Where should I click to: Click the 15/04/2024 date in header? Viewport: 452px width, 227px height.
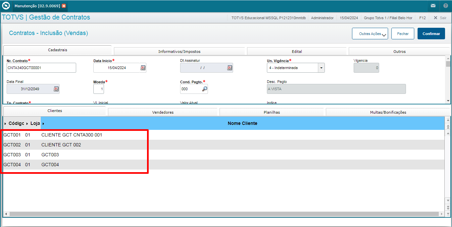click(349, 18)
